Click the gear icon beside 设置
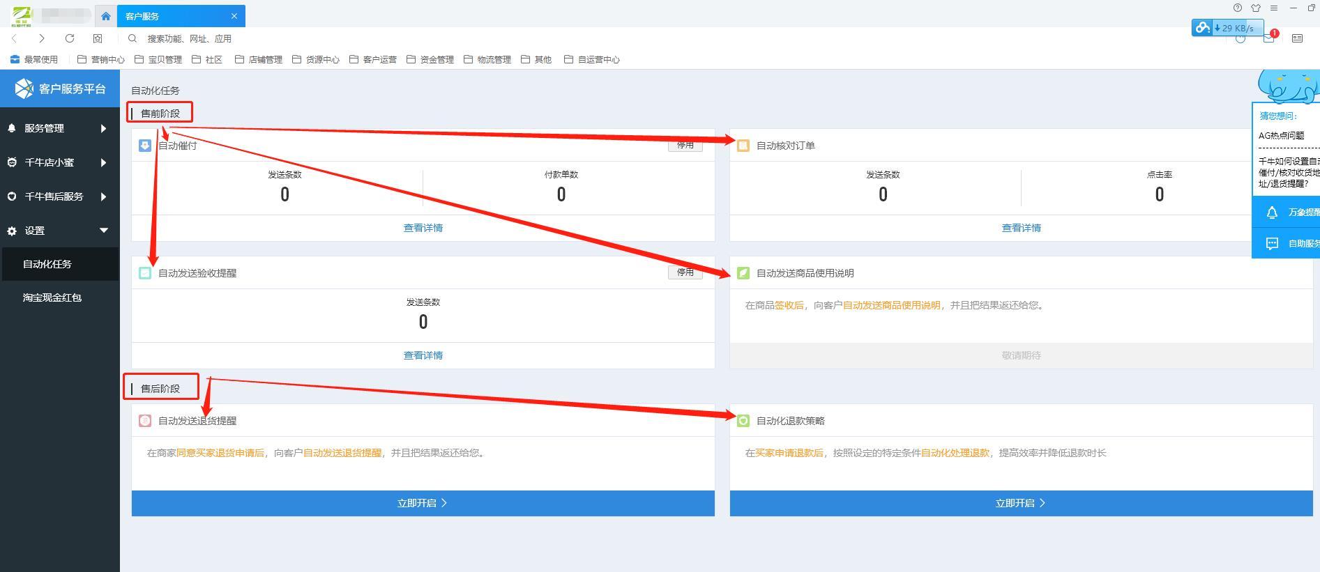 pos(12,231)
